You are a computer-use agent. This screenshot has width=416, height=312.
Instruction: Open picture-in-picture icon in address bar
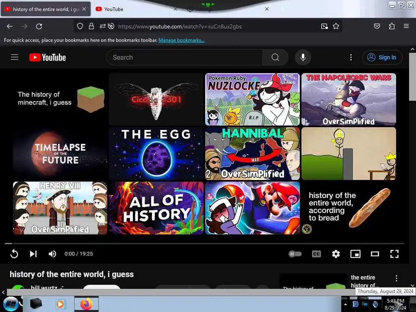tap(324, 26)
